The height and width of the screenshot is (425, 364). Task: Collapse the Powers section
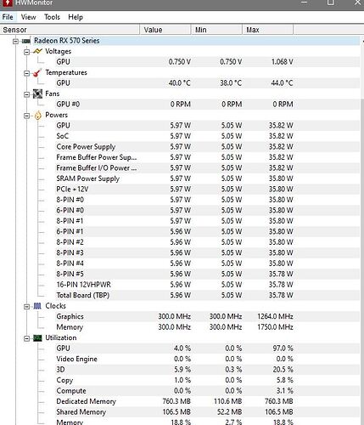[x=26, y=116]
